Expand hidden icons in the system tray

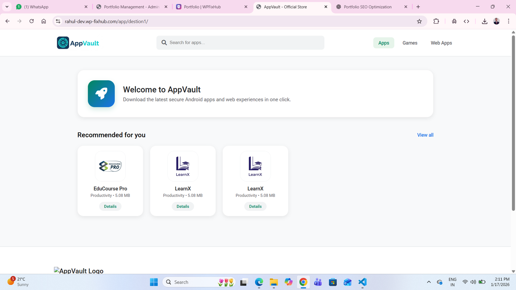(429, 282)
